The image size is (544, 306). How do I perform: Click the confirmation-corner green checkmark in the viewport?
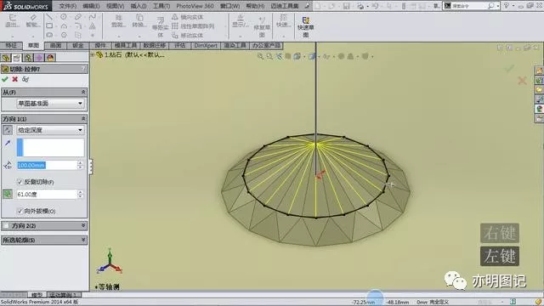tap(509, 68)
